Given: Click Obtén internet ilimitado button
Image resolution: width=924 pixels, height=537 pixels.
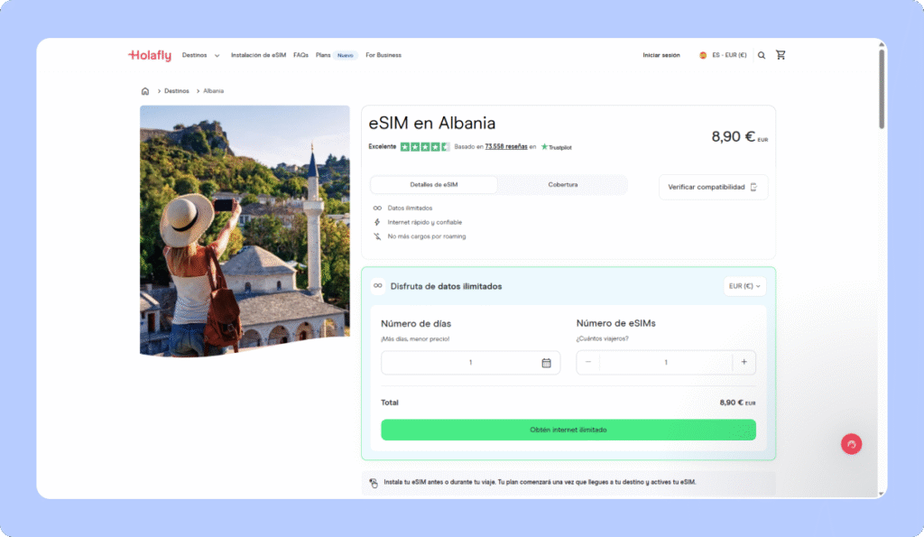Looking at the screenshot, I should pos(568,430).
